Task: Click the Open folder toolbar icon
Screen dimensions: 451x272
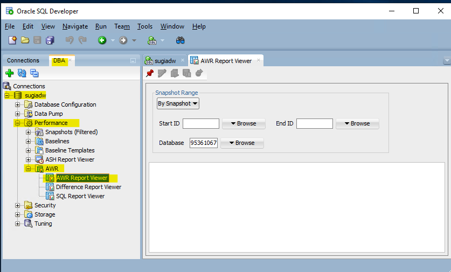Action: (25, 40)
